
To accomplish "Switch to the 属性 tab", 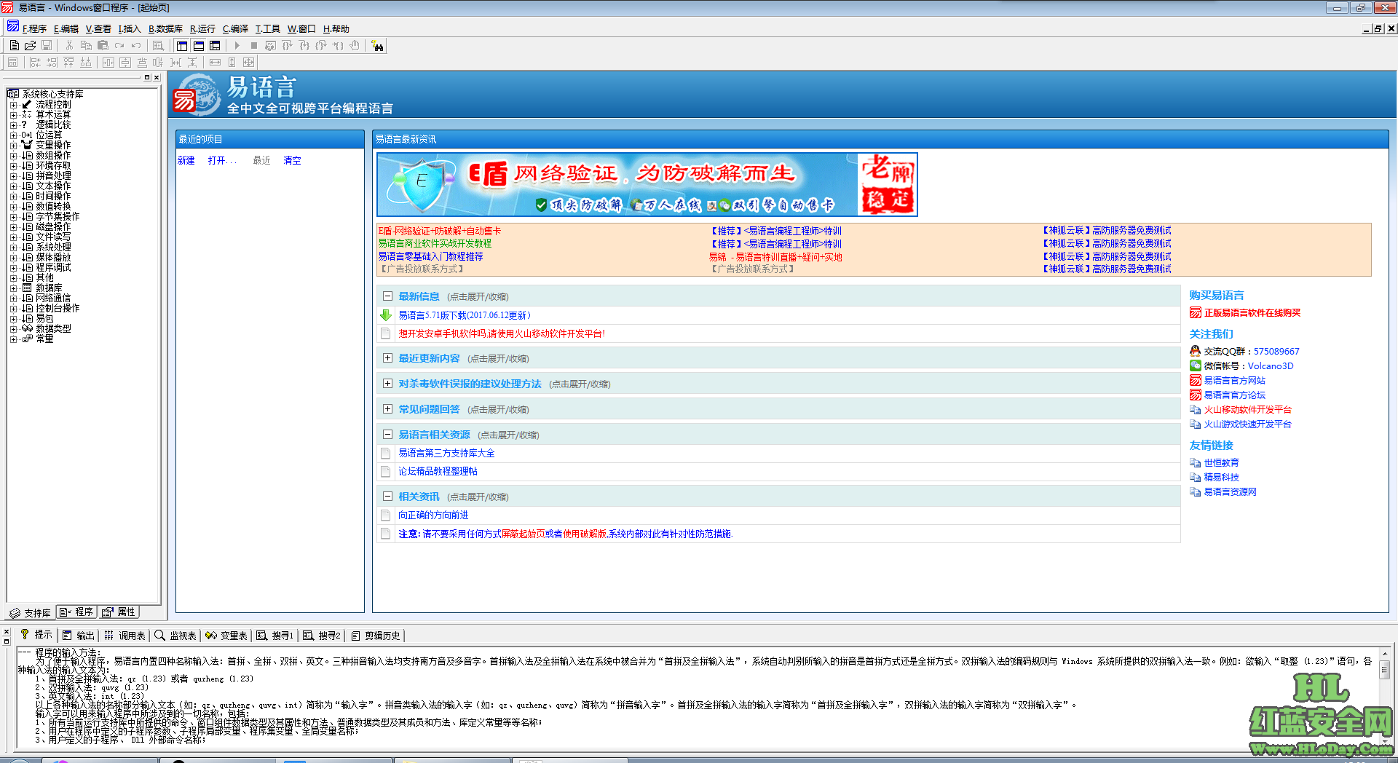I will point(119,612).
